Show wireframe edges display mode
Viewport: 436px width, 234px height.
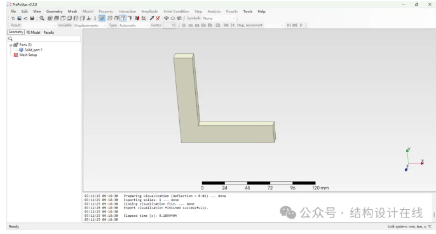110,18
